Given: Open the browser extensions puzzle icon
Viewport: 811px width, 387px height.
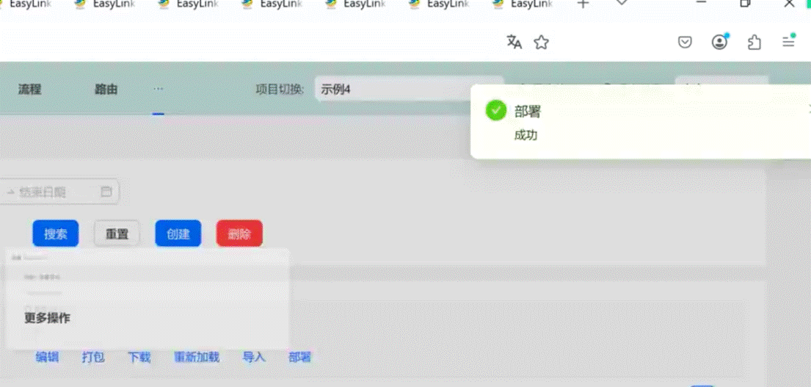Looking at the screenshot, I should pyautogui.click(x=754, y=43).
